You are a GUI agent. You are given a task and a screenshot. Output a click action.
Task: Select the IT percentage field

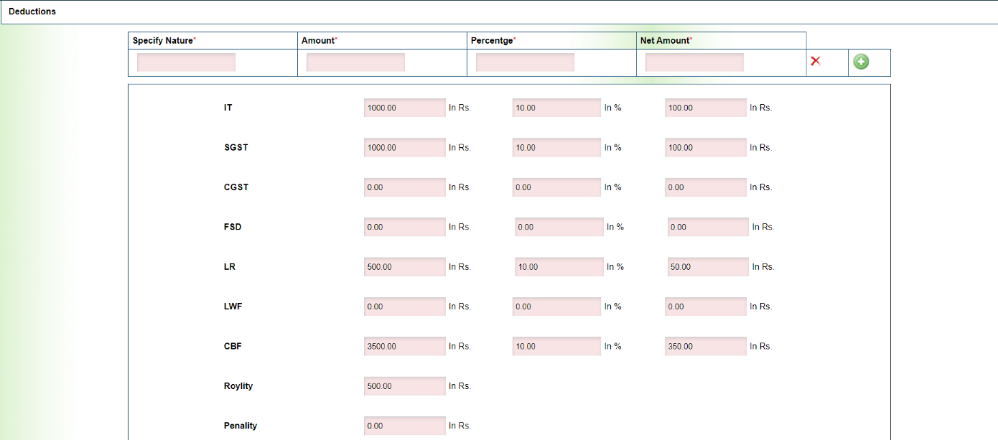point(556,108)
